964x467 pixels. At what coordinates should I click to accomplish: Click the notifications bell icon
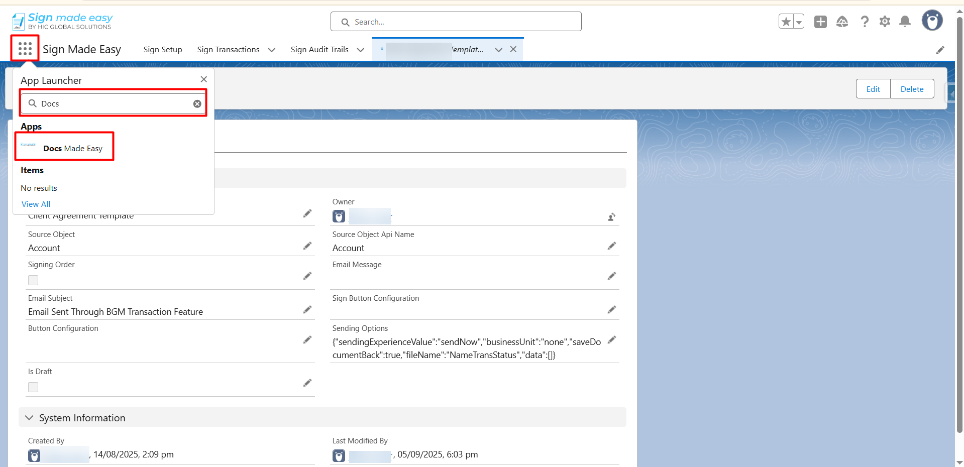point(905,22)
